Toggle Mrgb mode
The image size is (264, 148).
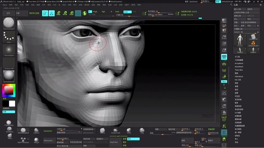[x=95, y=12]
